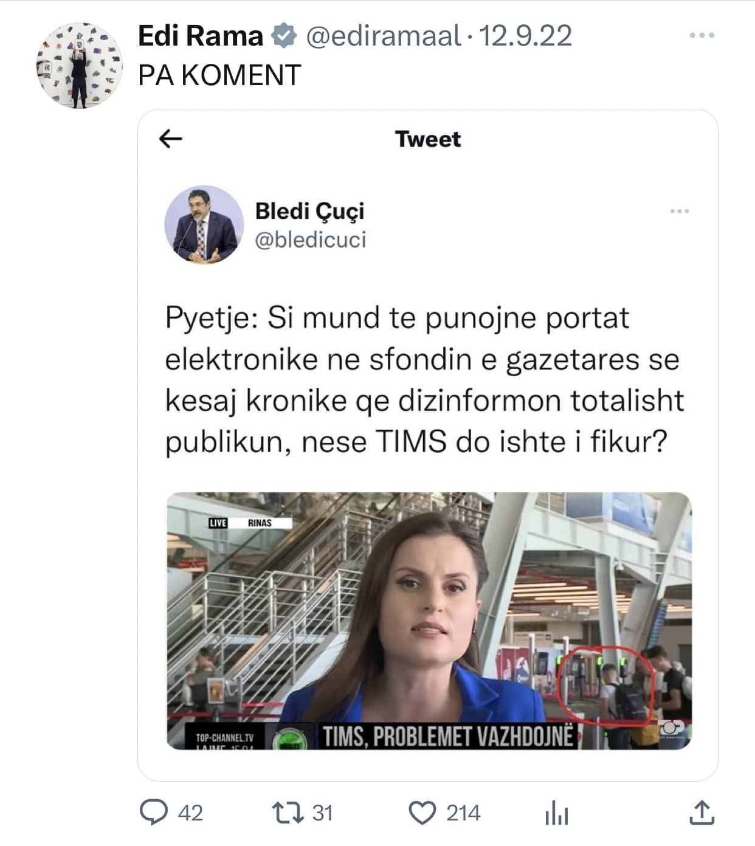Screen dimensions: 755x846
Task: Open the three-dot menu on Edi Rama's tweet
Action: click(702, 36)
